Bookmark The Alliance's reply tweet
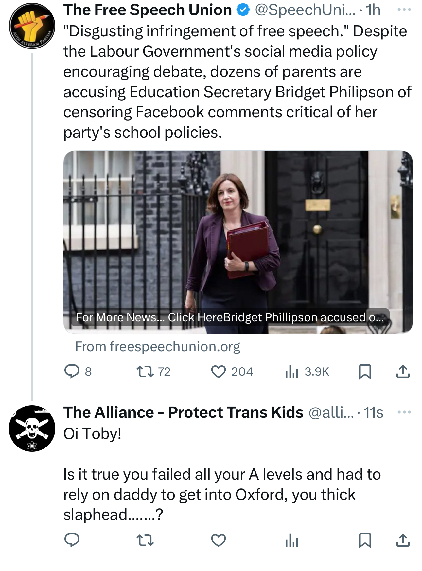 click(x=365, y=540)
